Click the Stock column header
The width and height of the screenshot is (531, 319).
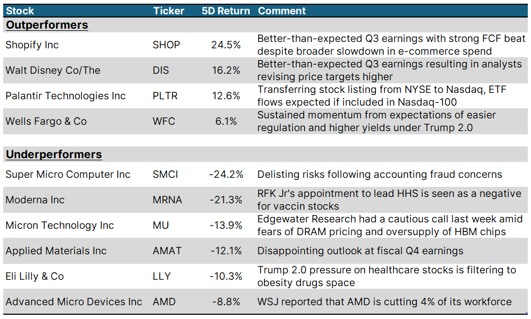(x=20, y=11)
